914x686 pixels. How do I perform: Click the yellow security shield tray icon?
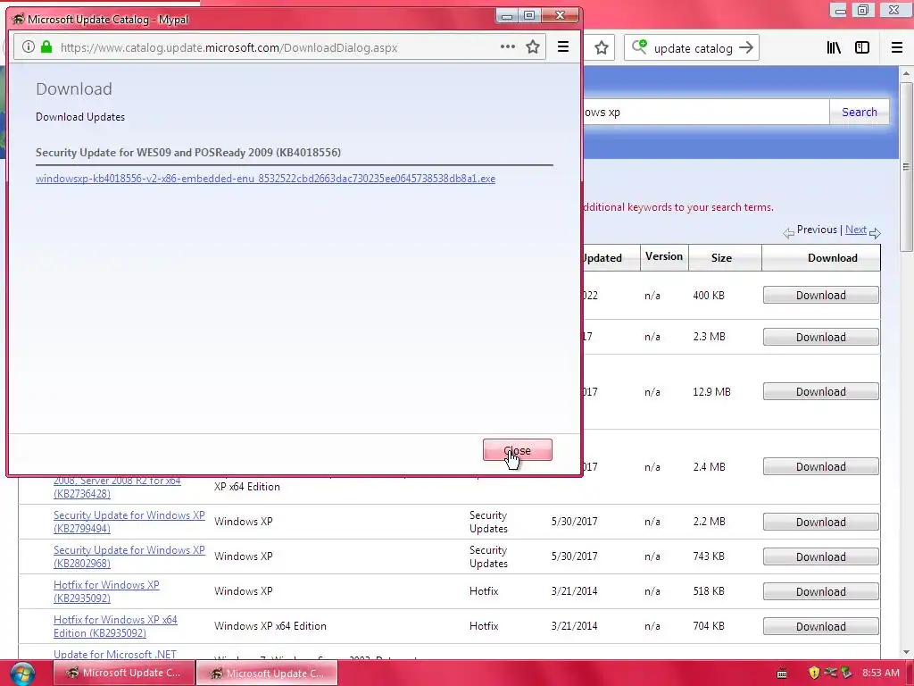coord(814,673)
